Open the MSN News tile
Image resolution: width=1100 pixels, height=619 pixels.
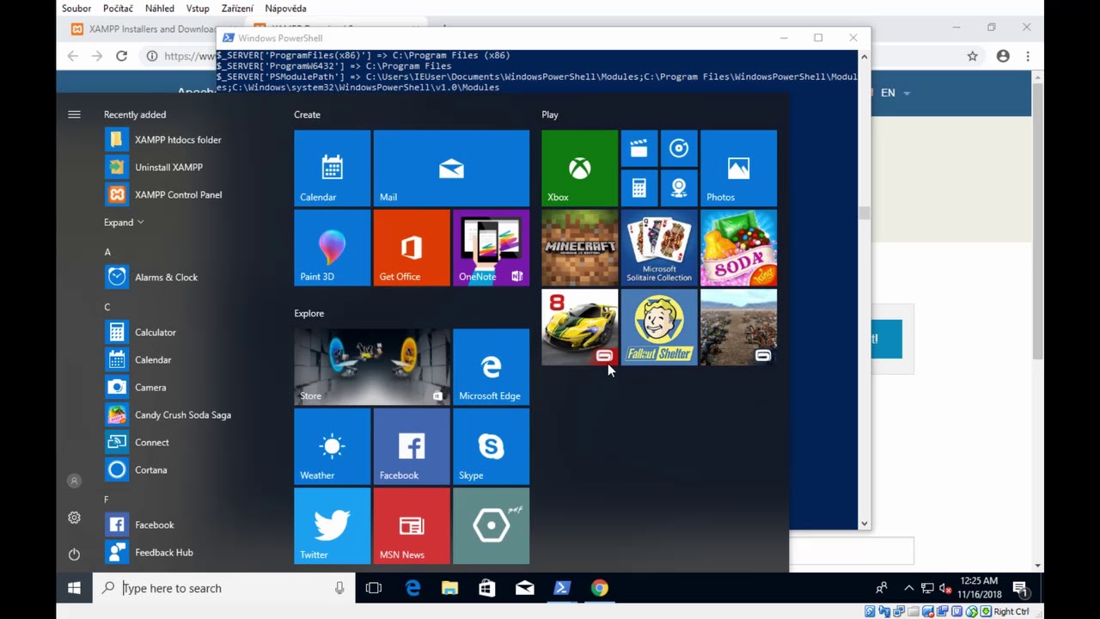click(x=412, y=525)
